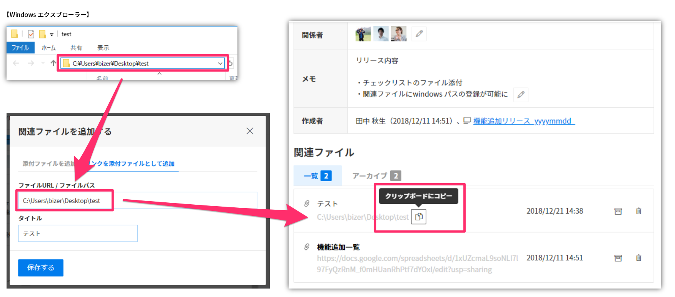Viewport: 675px width, 297px height.
Task: Archive the テスト related file
Action: tap(618, 211)
